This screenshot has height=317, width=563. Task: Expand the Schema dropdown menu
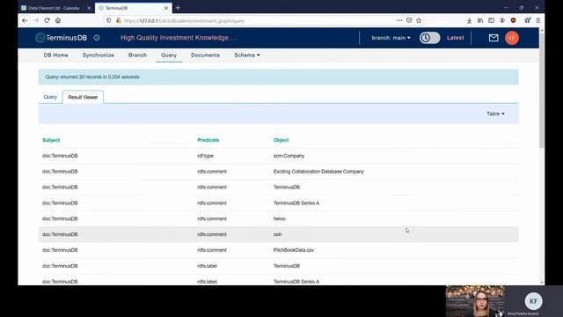[x=247, y=55]
